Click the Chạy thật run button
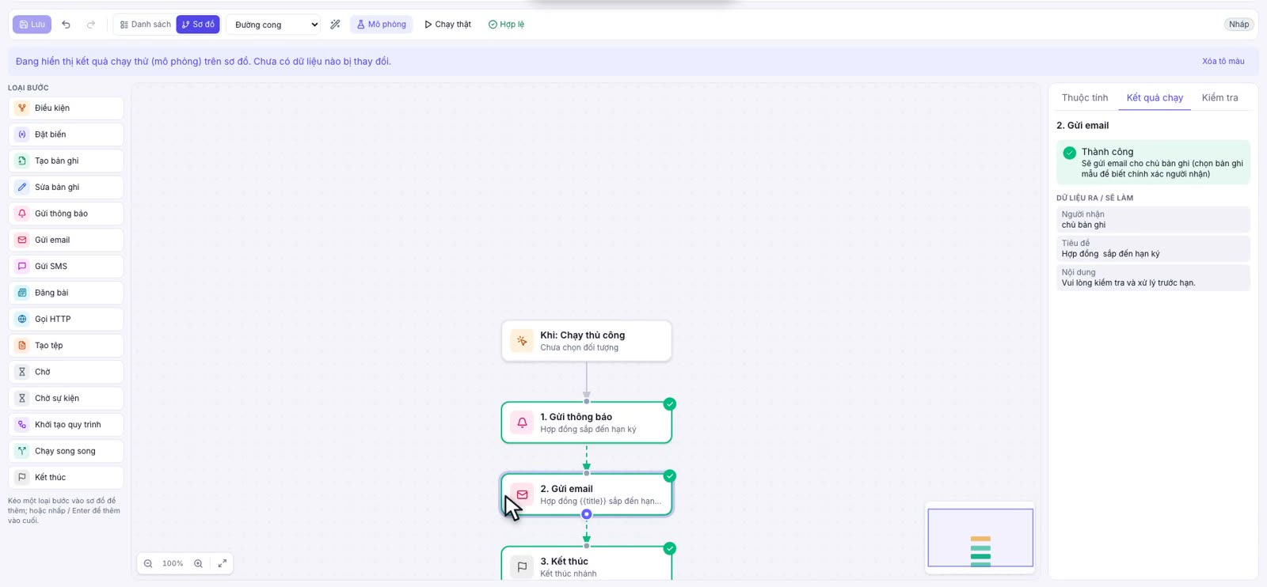The height and width of the screenshot is (587, 1267). pos(447,25)
